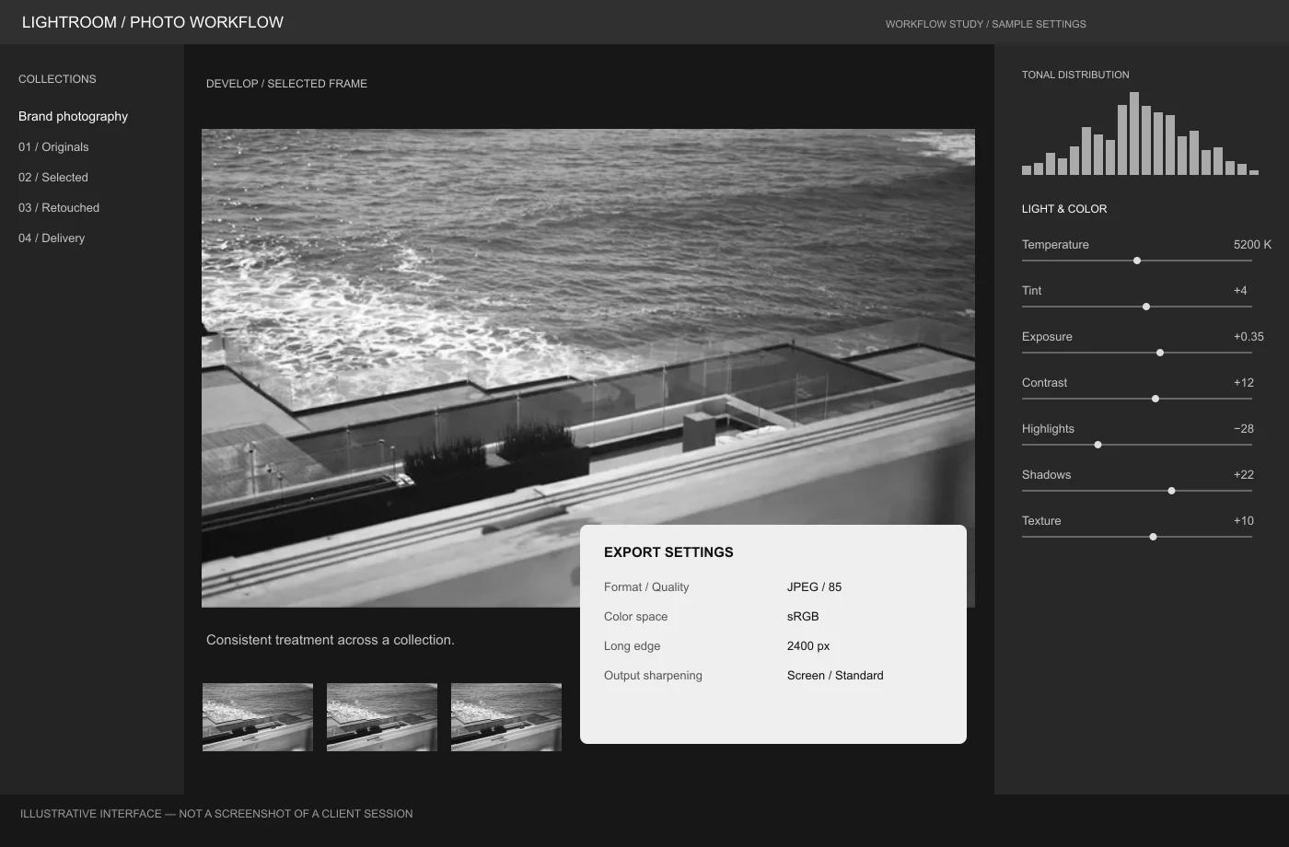This screenshot has width=1289, height=847.
Task: Click the Contrast slider handle
Action: (1155, 399)
